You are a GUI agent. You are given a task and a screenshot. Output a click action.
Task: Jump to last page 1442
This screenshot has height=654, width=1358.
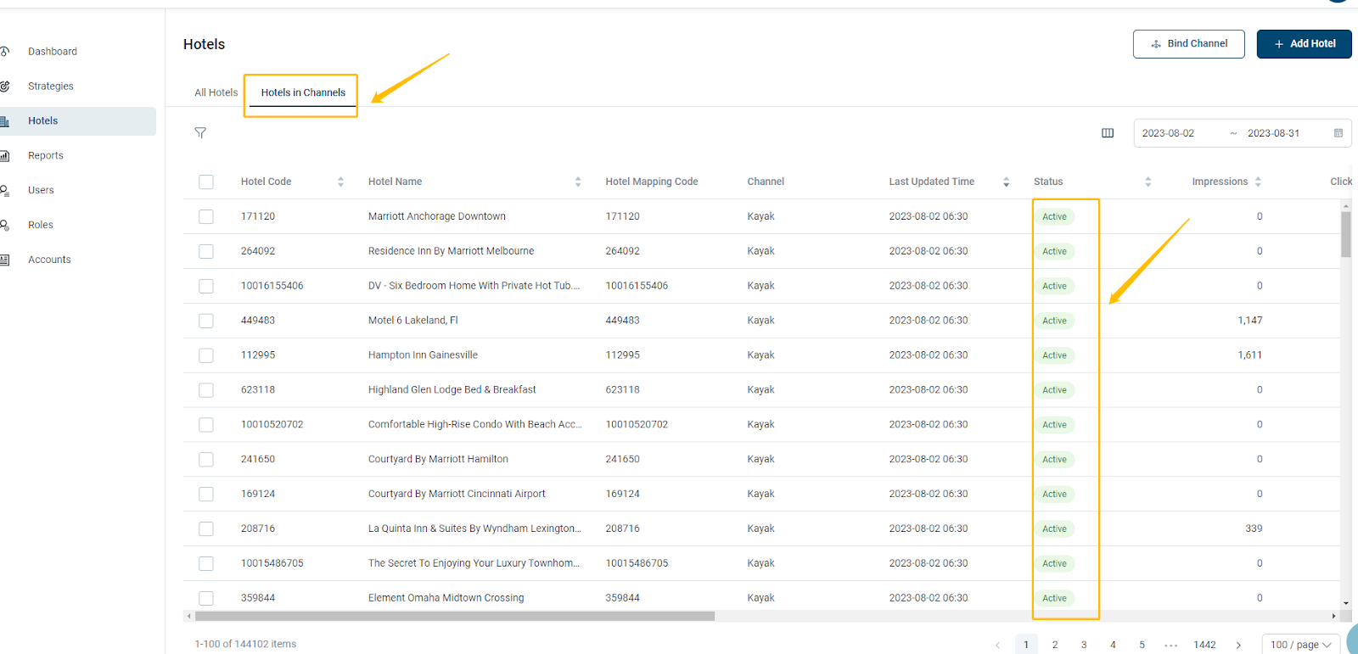[x=1204, y=646]
